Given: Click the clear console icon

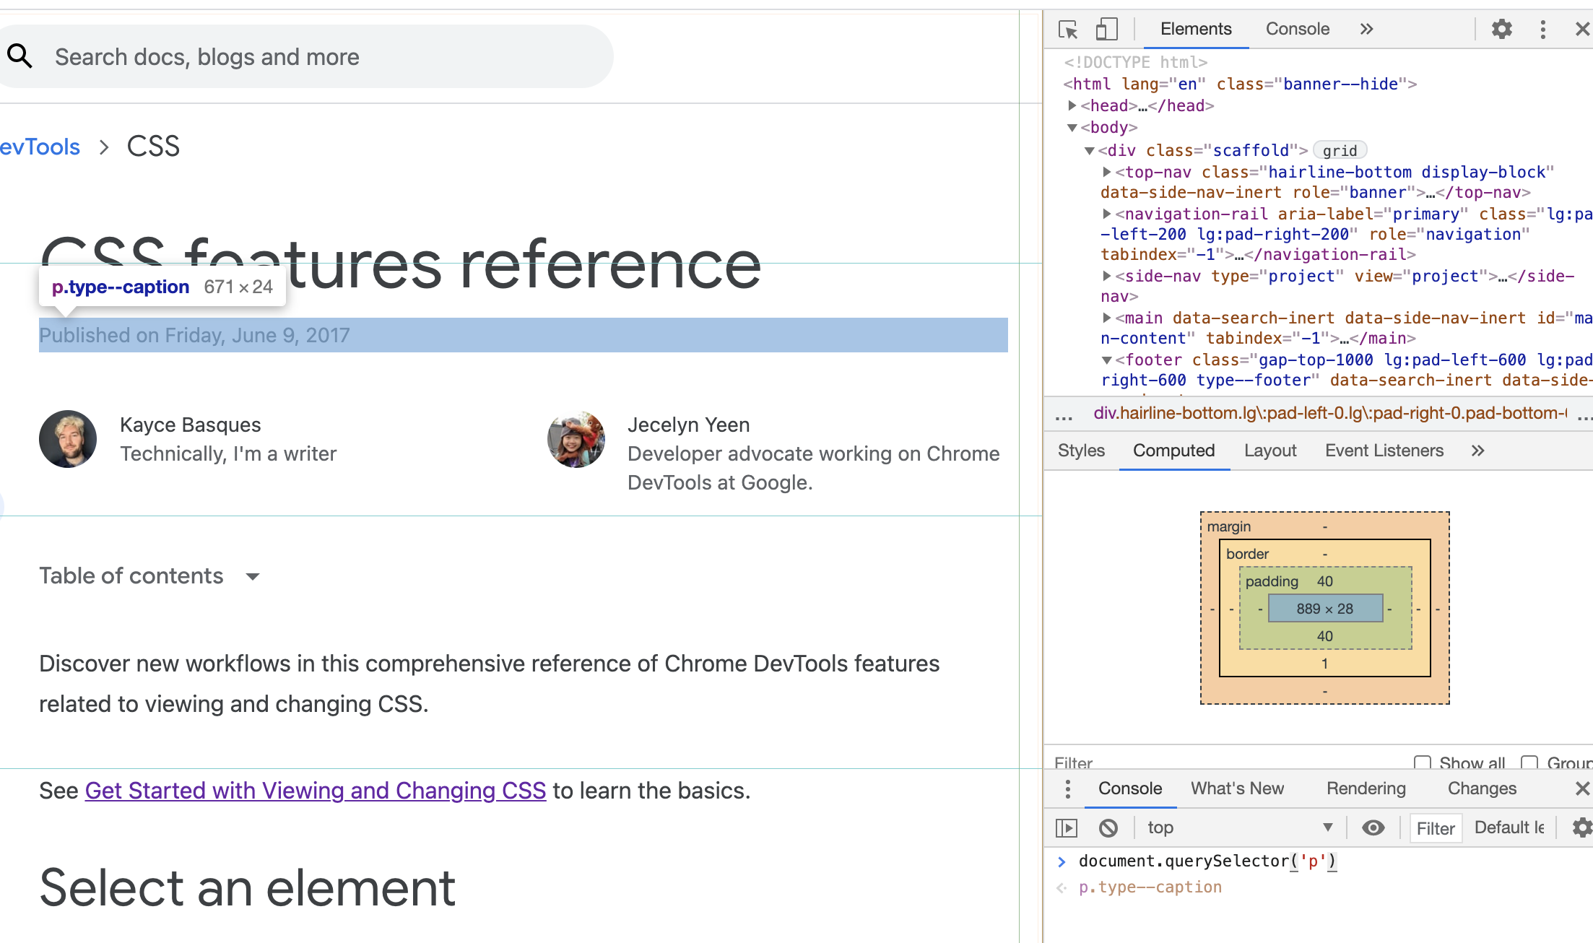Looking at the screenshot, I should click(1108, 827).
